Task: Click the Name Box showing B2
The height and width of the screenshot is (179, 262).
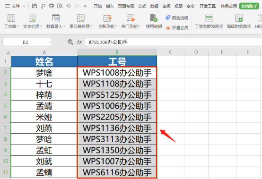Action: [26, 42]
